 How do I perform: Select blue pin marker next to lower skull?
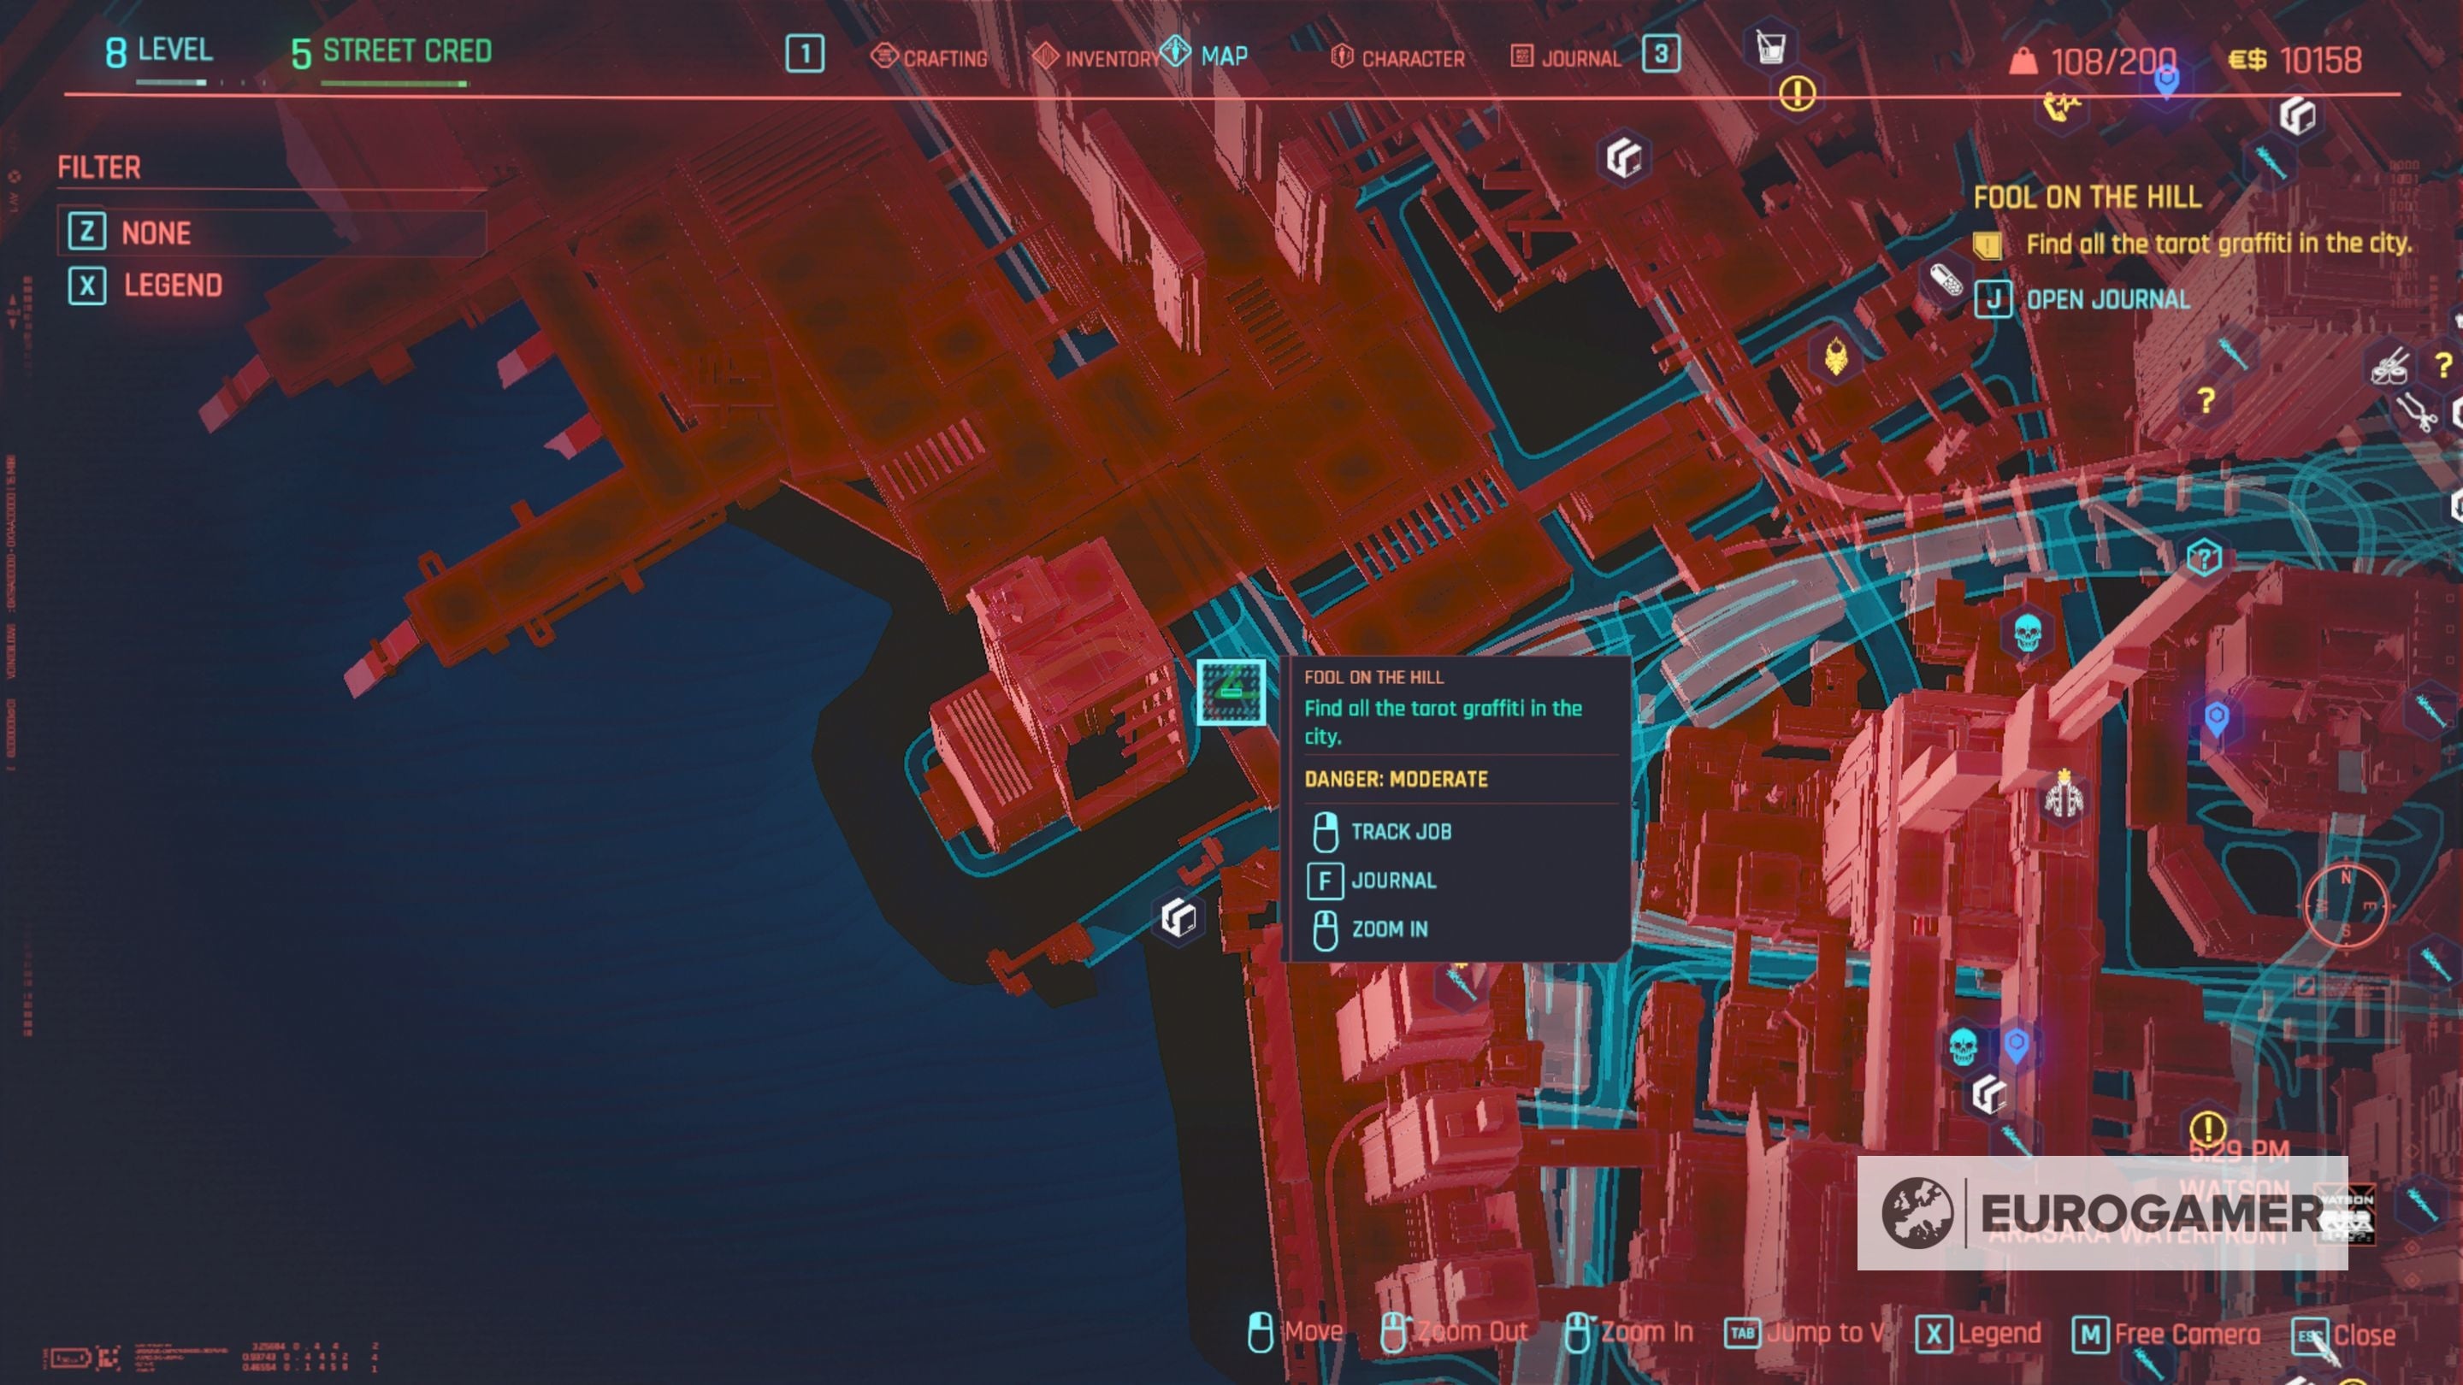2016,1044
